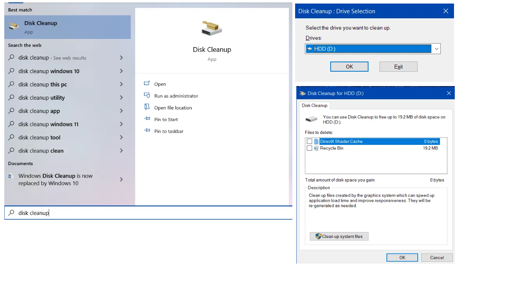Click the drive icon in Disk Cleanup description

tap(312, 119)
